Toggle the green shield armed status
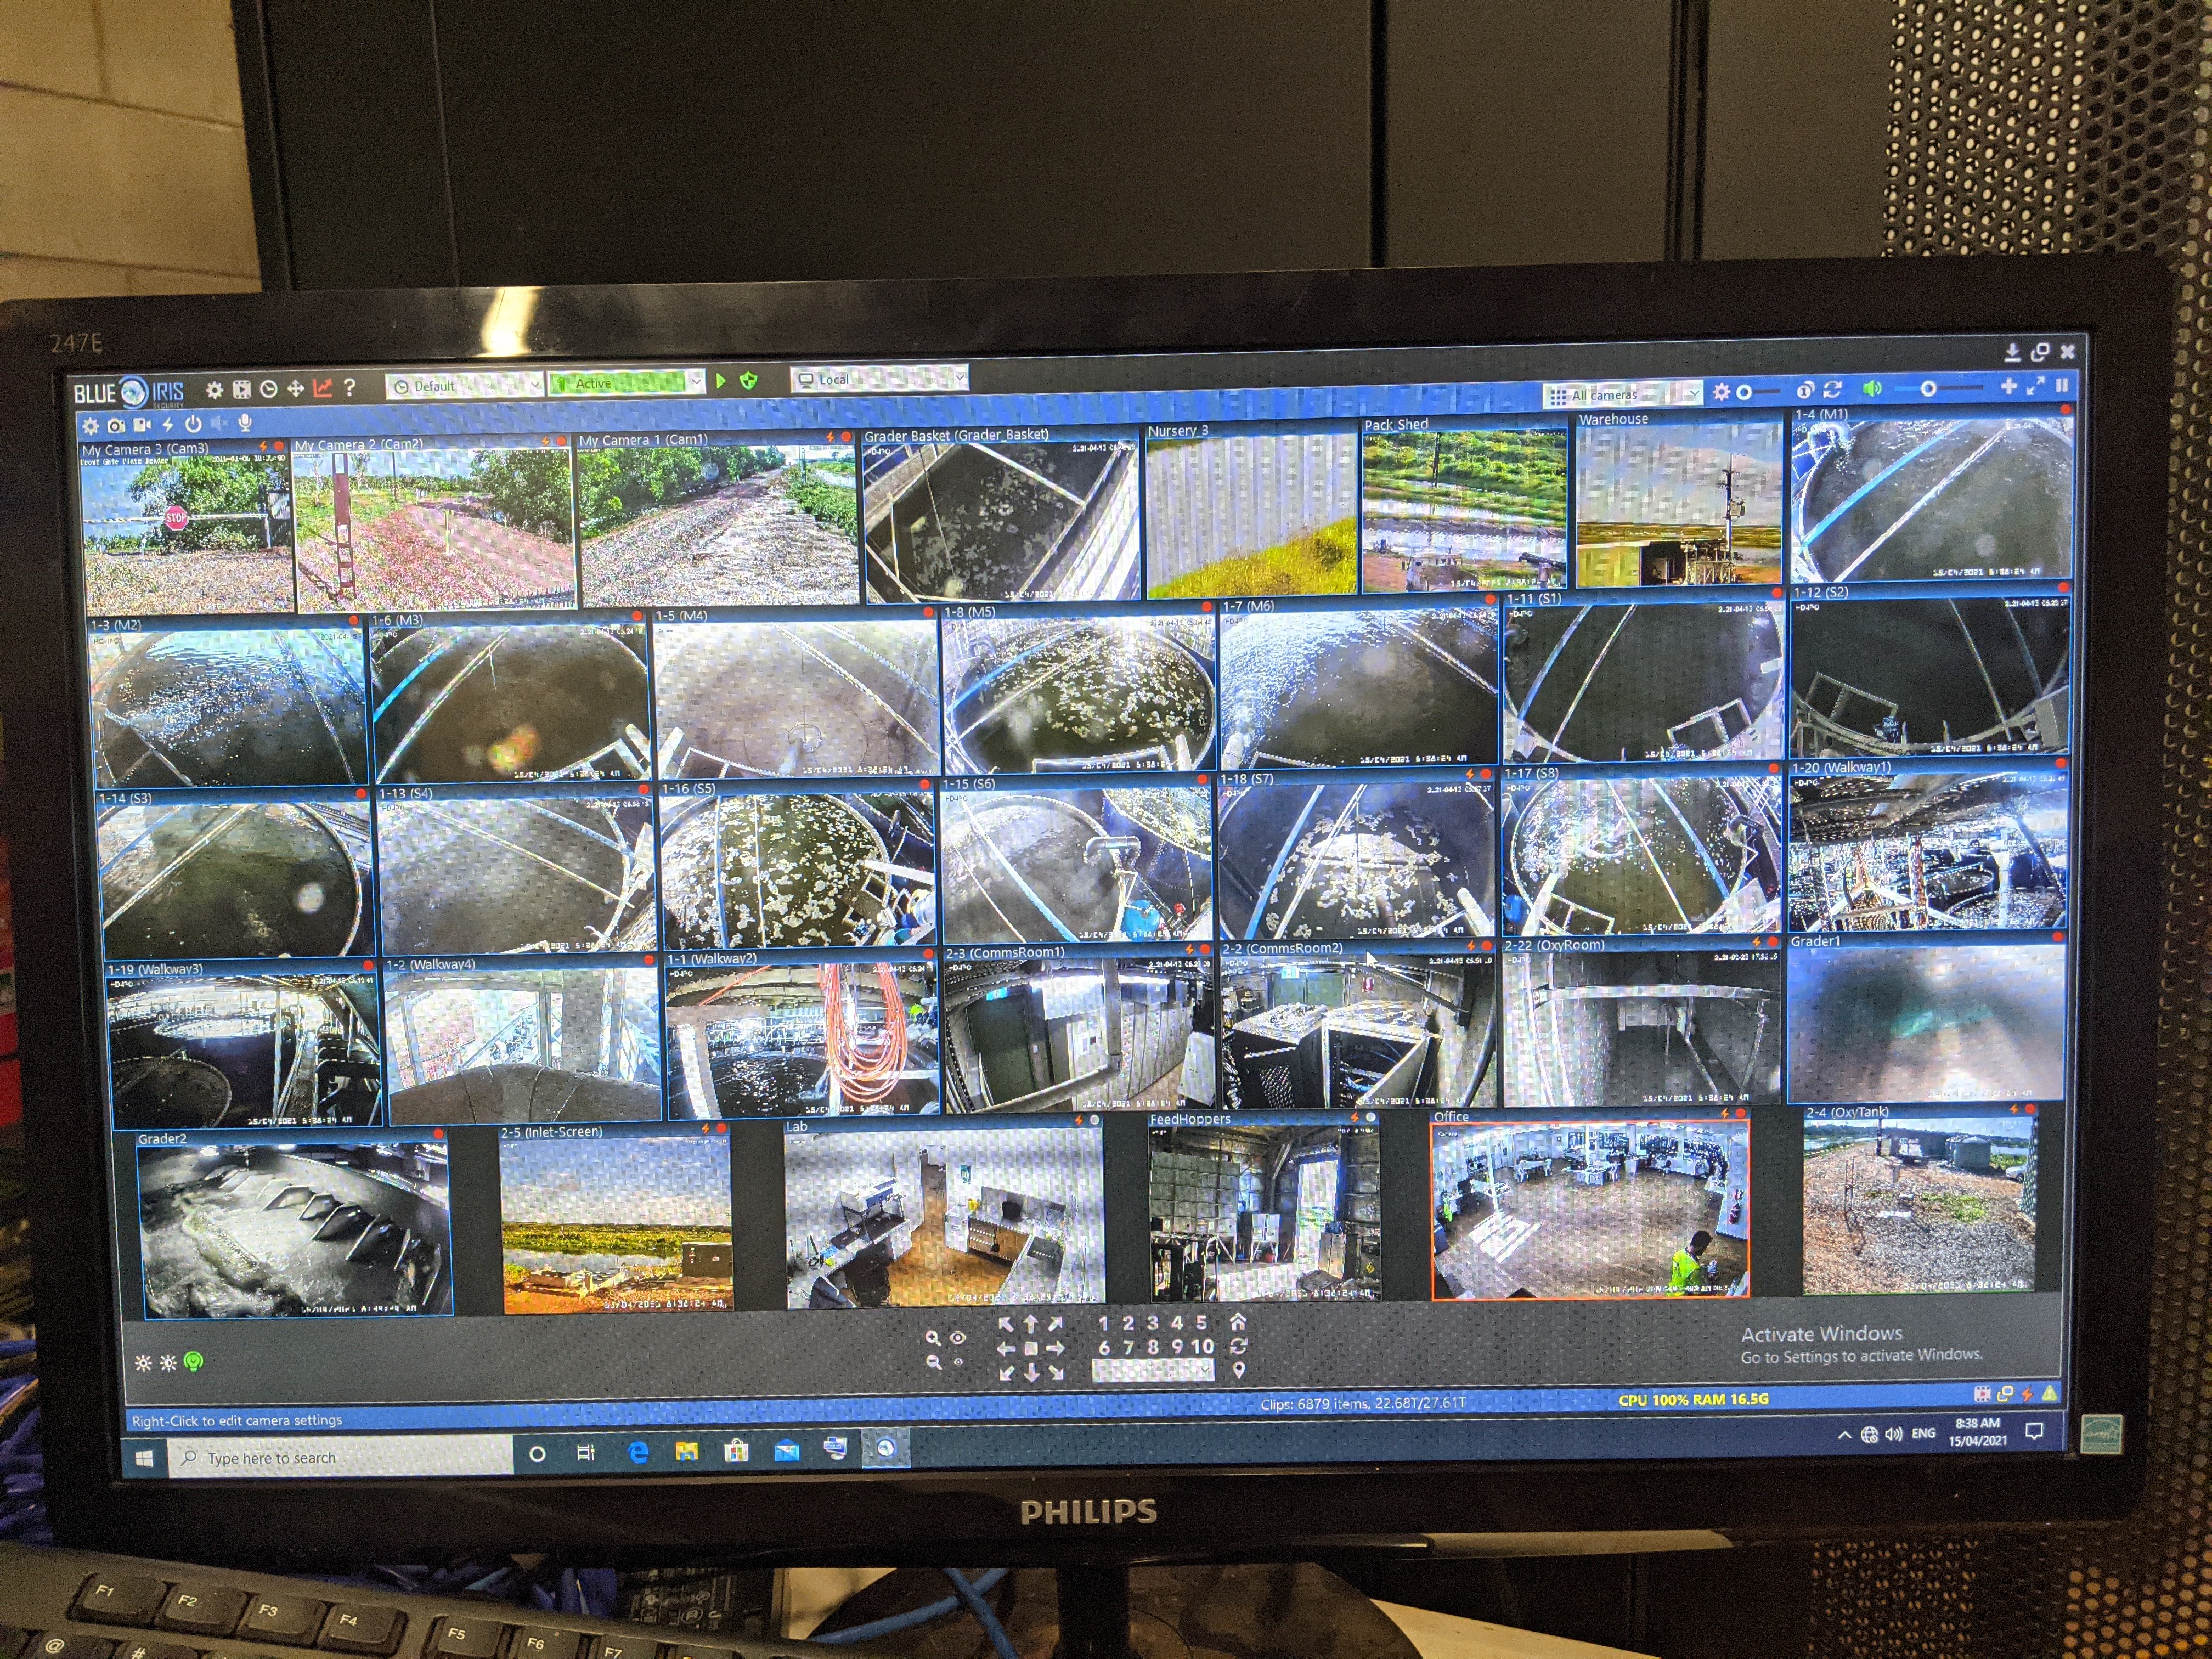 748,381
